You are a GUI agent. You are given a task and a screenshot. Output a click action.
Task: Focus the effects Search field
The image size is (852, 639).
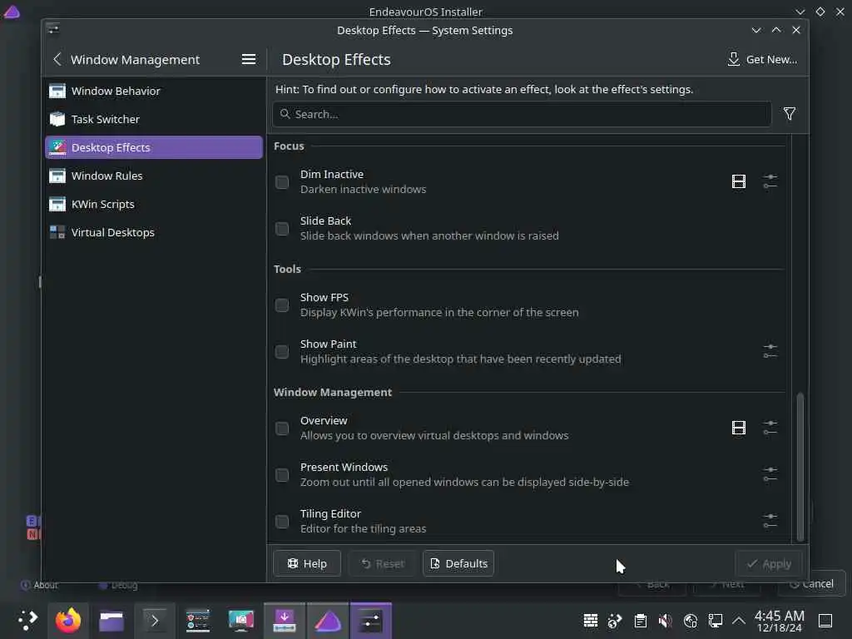[x=522, y=114]
